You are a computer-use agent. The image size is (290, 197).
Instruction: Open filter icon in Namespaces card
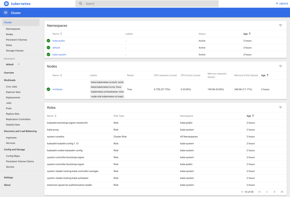coord(280,25)
